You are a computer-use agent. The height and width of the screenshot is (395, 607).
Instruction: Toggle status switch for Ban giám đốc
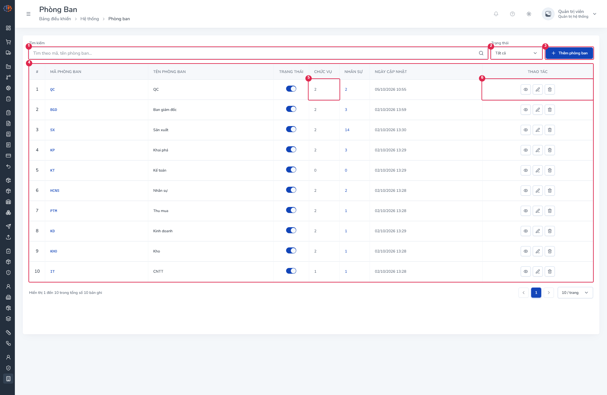[291, 109]
